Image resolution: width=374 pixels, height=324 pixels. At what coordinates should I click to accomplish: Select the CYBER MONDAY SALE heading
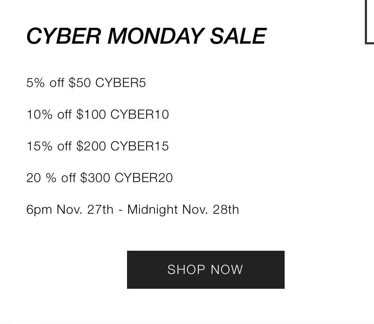[x=146, y=36]
